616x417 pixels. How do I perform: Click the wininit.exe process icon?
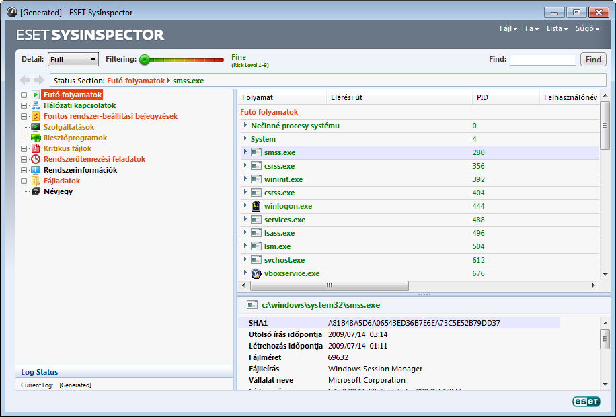256,179
